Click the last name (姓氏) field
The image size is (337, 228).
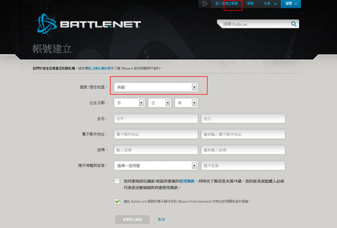[x=243, y=119]
